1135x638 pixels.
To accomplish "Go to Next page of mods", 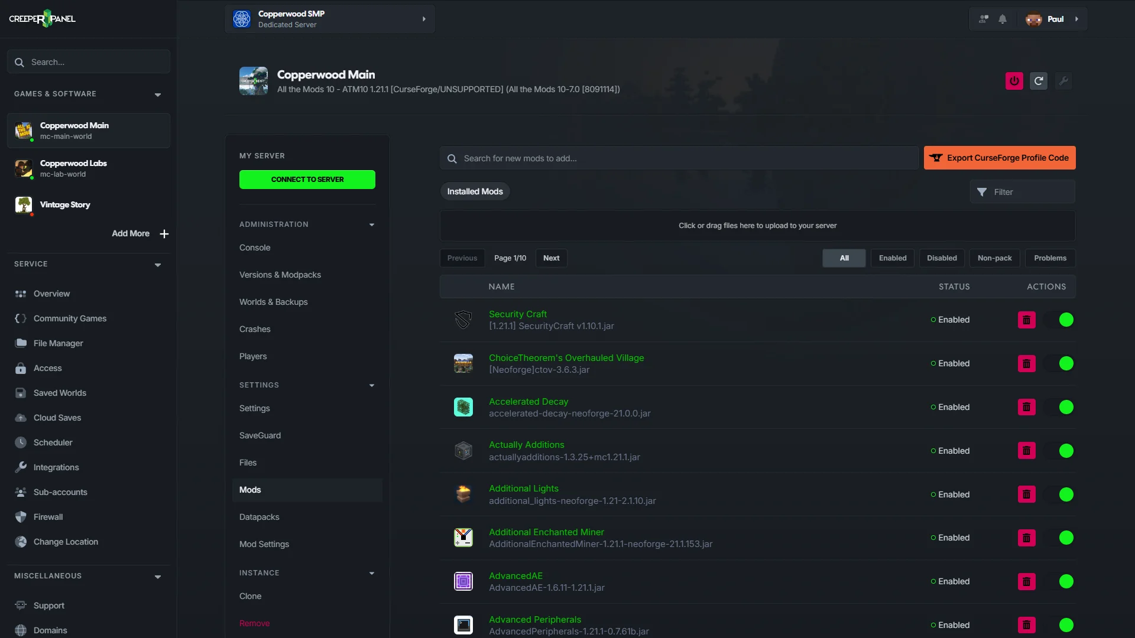I will pyautogui.click(x=552, y=258).
